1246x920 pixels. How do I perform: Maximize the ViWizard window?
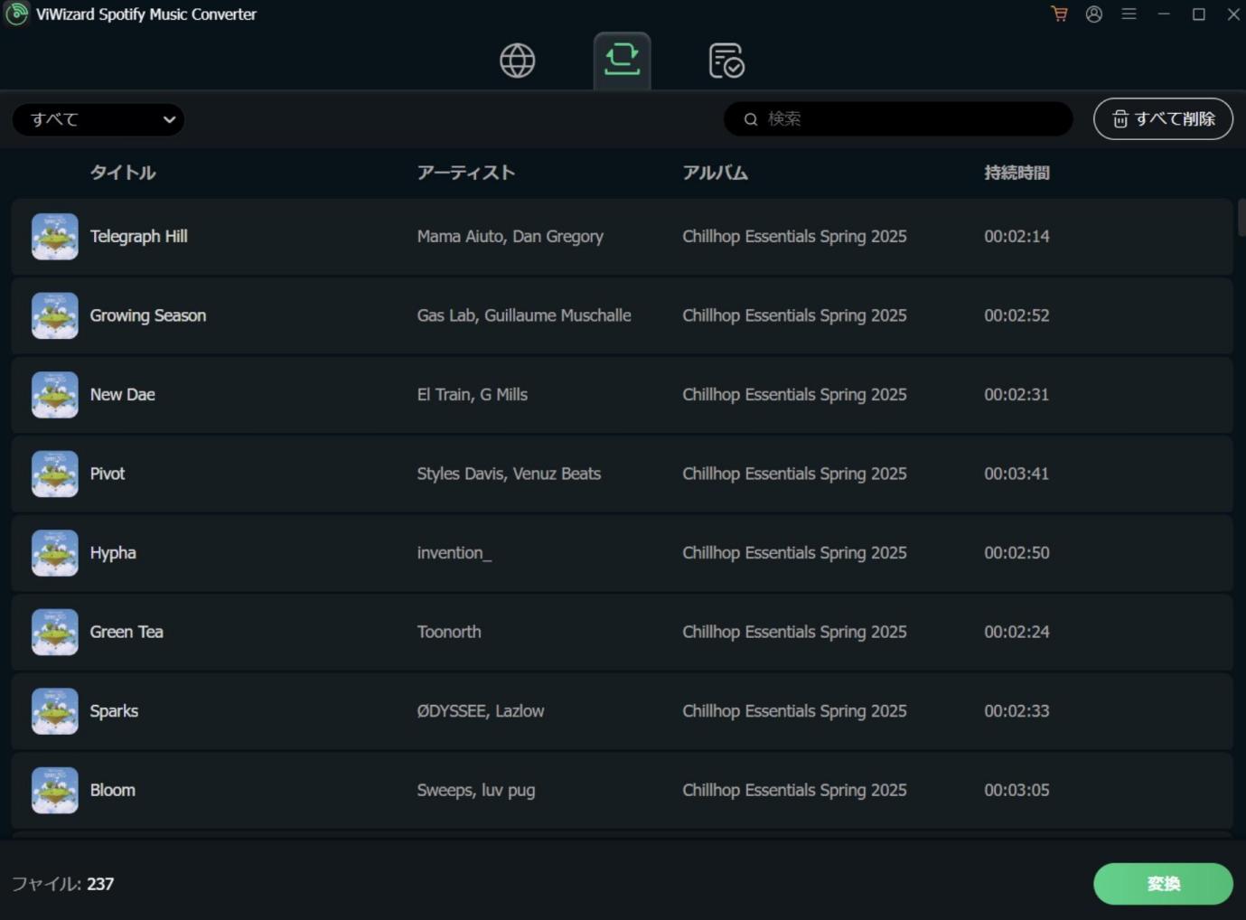point(1199,14)
